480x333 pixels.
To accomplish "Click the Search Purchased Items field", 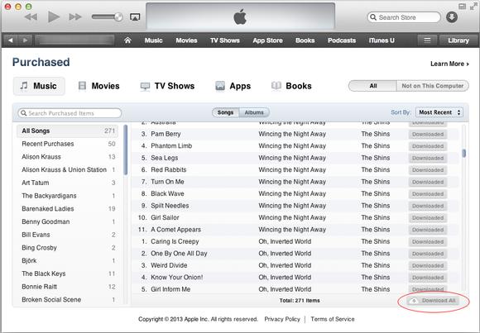I will [70, 113].
